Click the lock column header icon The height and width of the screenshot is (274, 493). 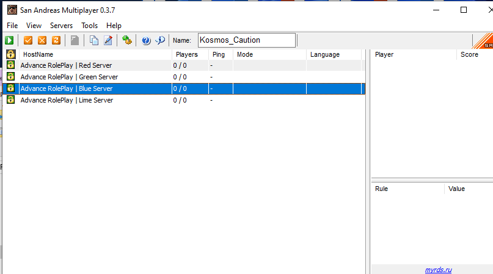pyautogui.click(x=10, y=54)
